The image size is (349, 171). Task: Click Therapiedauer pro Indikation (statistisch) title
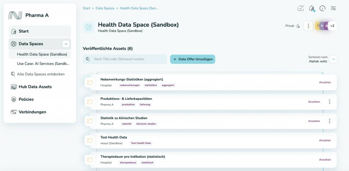pos(133,157)
